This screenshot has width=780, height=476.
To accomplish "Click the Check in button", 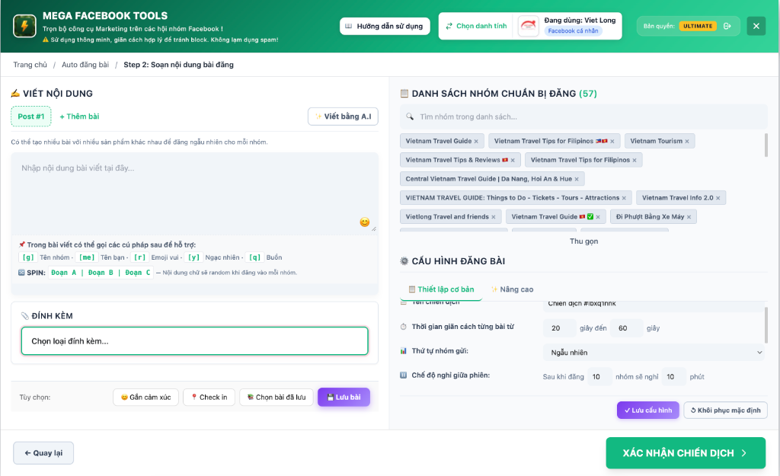I will pyautogui.click(x=209, y=397).
